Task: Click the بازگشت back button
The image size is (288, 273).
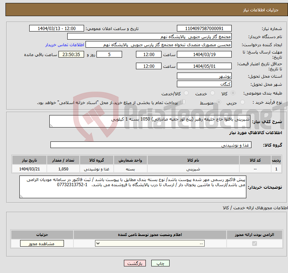Action: pos(135,263)
